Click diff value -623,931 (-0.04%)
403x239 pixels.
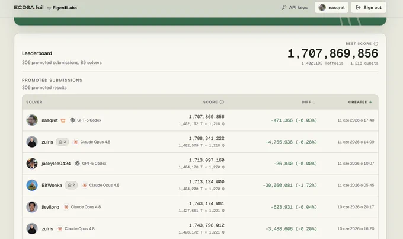coord(294,207)
